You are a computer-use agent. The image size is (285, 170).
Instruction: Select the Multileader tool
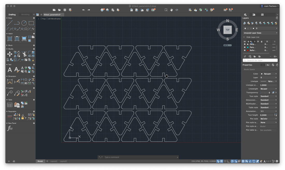(10, 93)
